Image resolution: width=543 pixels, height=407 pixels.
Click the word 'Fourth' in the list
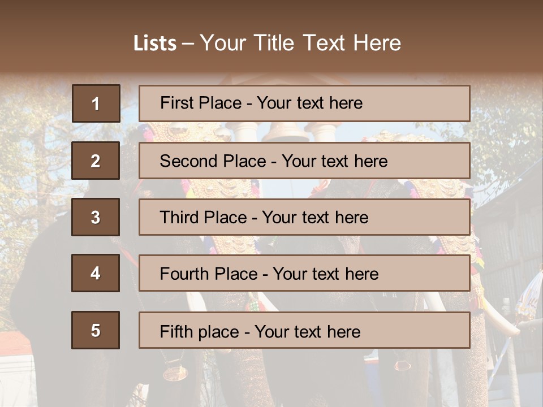click(x=184, y=274)
